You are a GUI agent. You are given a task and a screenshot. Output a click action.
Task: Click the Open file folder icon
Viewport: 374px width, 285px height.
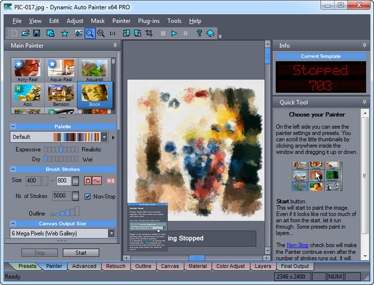click(x=25, y=33)
